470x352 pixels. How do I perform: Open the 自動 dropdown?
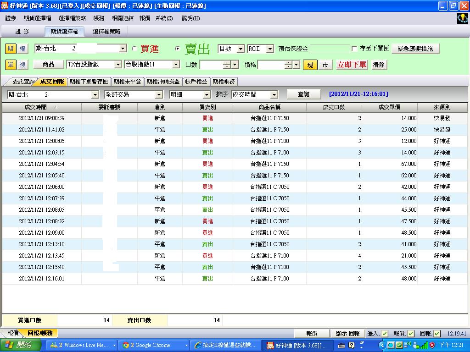pyautogui.click(x=241, y=49)
